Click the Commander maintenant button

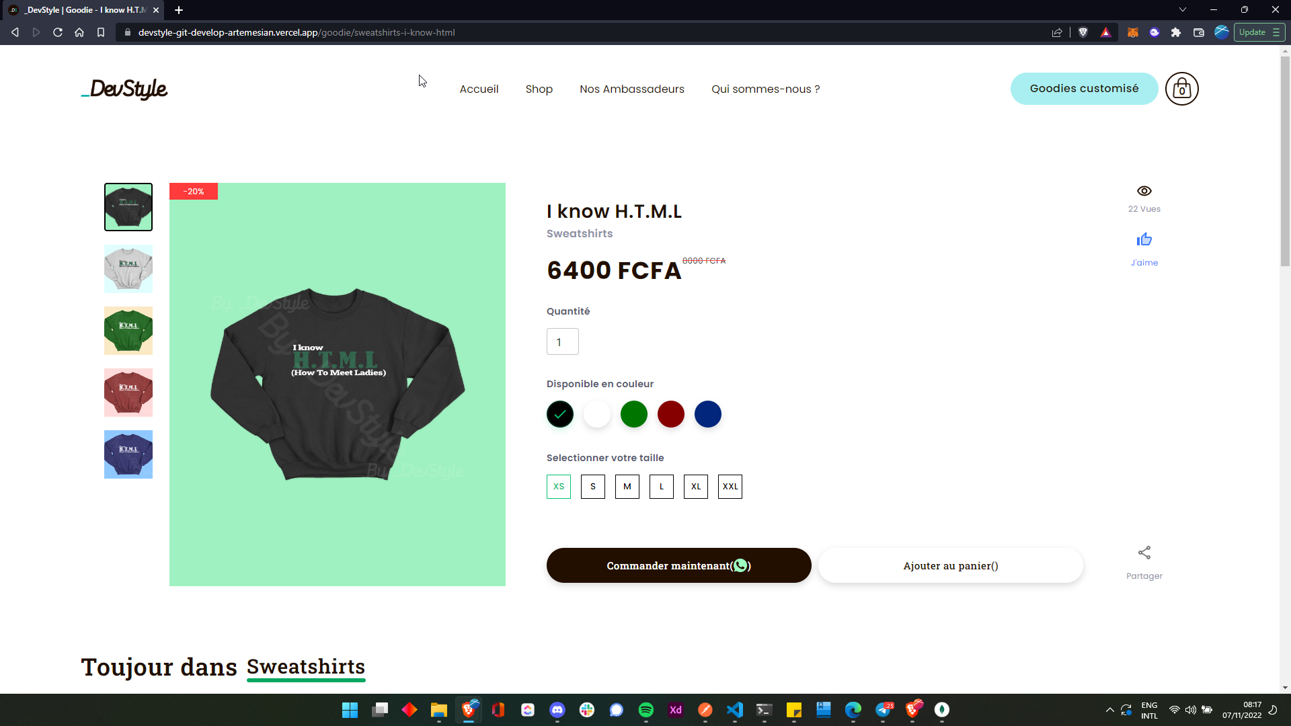point(679,565)
